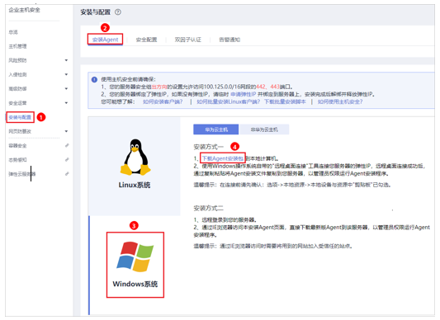Image resolution: width=440 pixels, height=320 pixels.
Task: Select the Linux penguin system icon
Action: point(135,157)
